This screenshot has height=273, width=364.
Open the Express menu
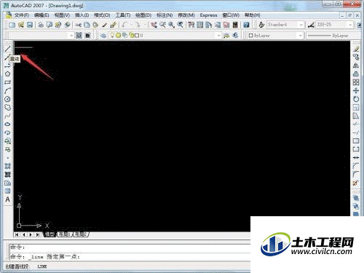(x=208, y=15)
